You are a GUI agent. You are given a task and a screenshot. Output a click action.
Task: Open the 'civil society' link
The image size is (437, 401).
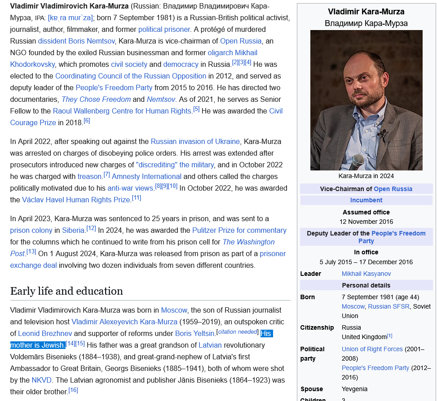point(129,65)
